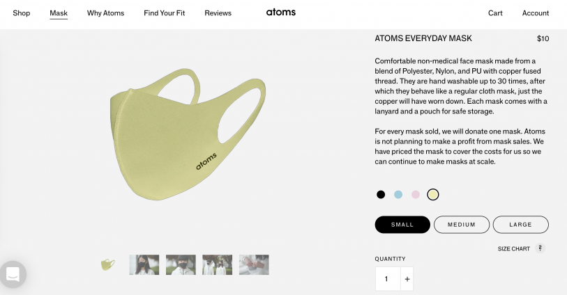The width and height of the screenshot is (567, 295).
Task: Select size Small
Action: pyautogui.click(x=402, y=225)
